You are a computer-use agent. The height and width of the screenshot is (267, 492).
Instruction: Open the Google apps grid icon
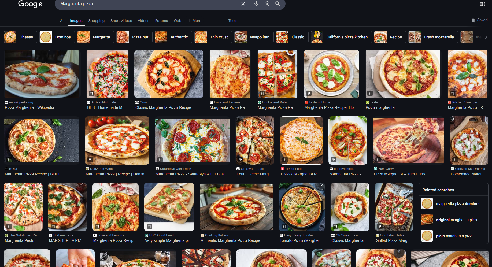483,4
